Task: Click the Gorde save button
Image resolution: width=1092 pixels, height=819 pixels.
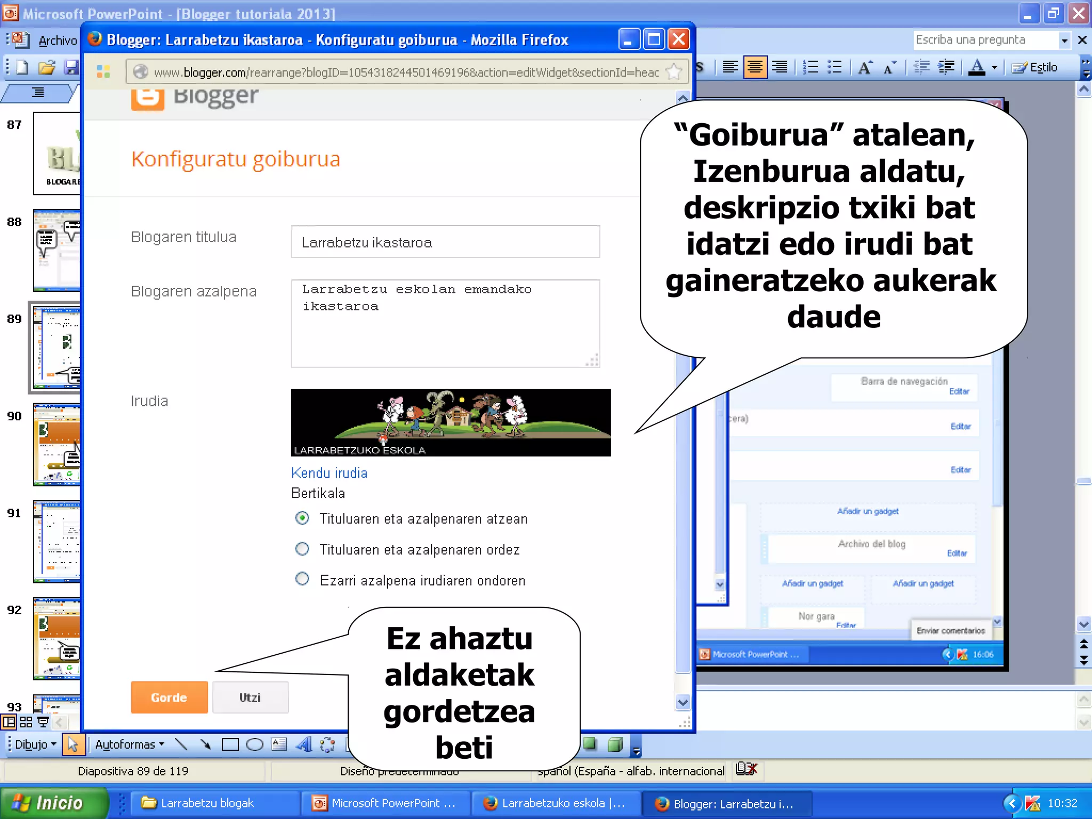Action: coord(169,697)
